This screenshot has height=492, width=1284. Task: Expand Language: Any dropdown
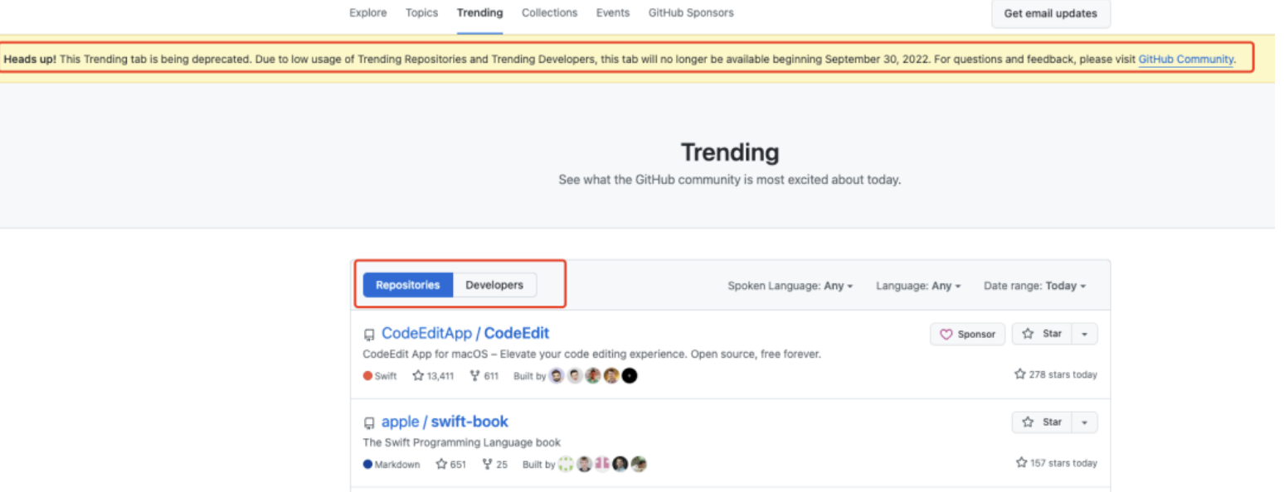[918, 286]
